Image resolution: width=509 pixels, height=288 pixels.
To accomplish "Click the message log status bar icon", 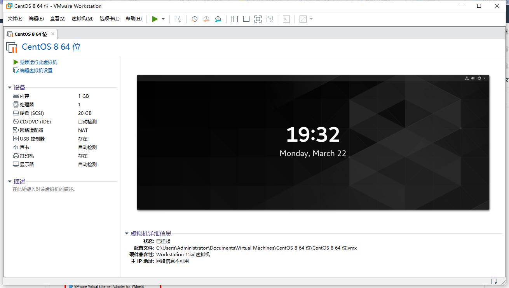I will coord(494,281).
